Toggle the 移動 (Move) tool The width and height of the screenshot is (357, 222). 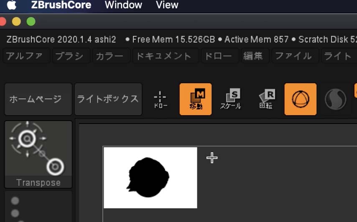tap(196, 99)
